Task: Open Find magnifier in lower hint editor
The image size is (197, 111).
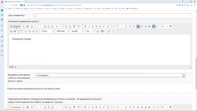Action: (x=66, y=107)
